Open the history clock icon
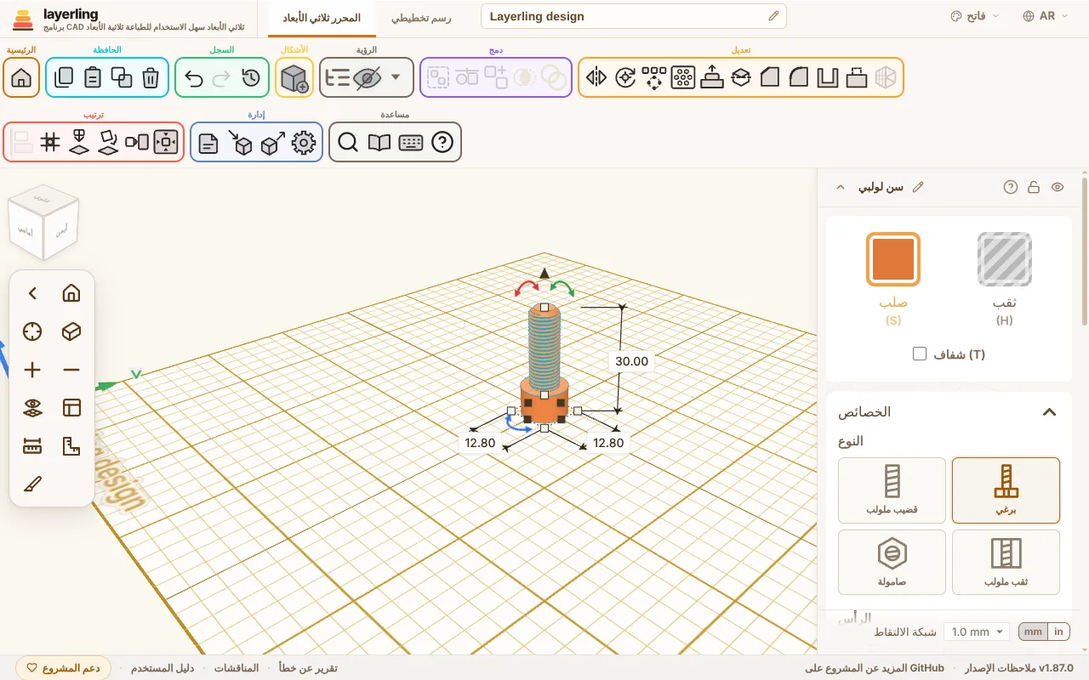The width and height of the screenshot is (1089, 680). coord(250,78)
